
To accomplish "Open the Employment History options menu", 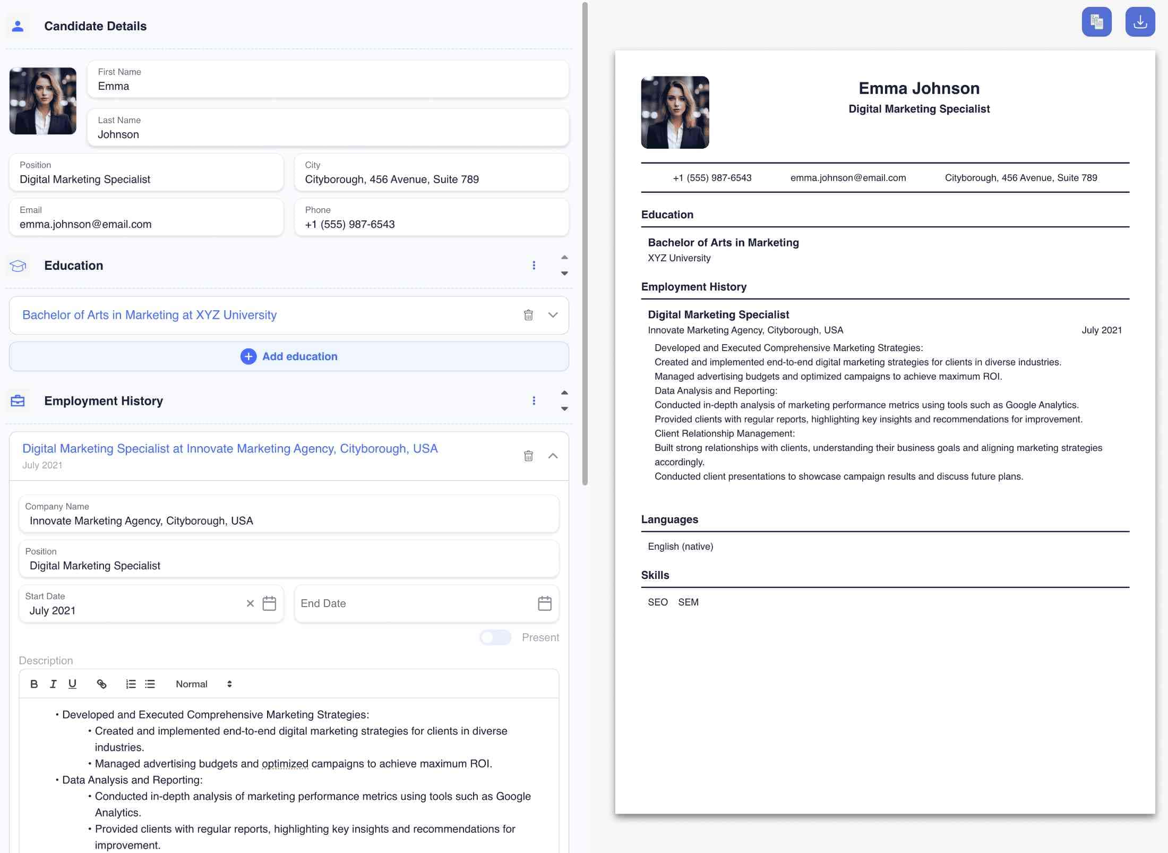I will click(x=534, y=400).
